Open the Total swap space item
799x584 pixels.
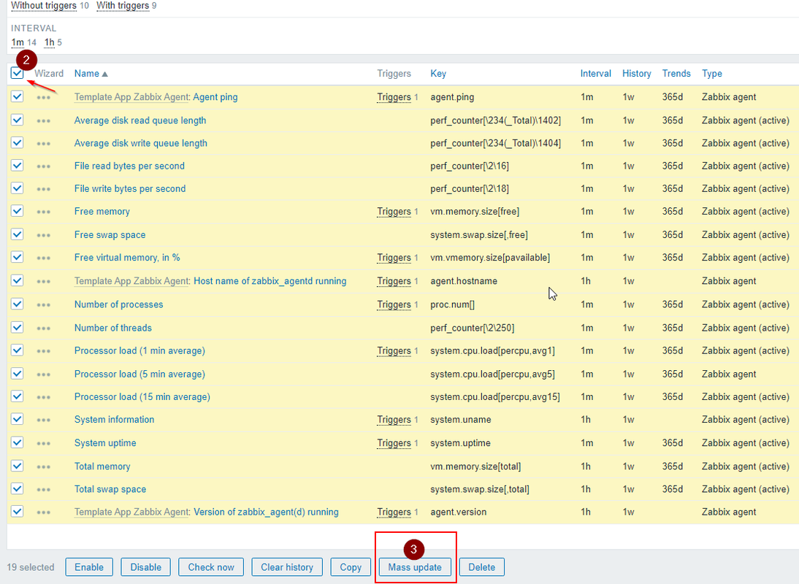pyautogui.click(x=110, y=489)
